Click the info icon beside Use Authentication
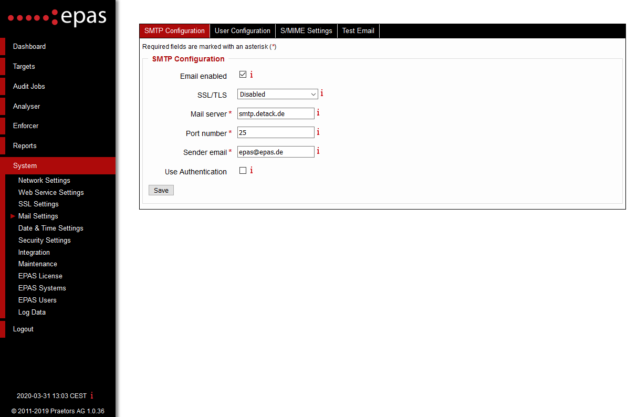This screenshot has width=627, height=417. [x=251, y=170]
